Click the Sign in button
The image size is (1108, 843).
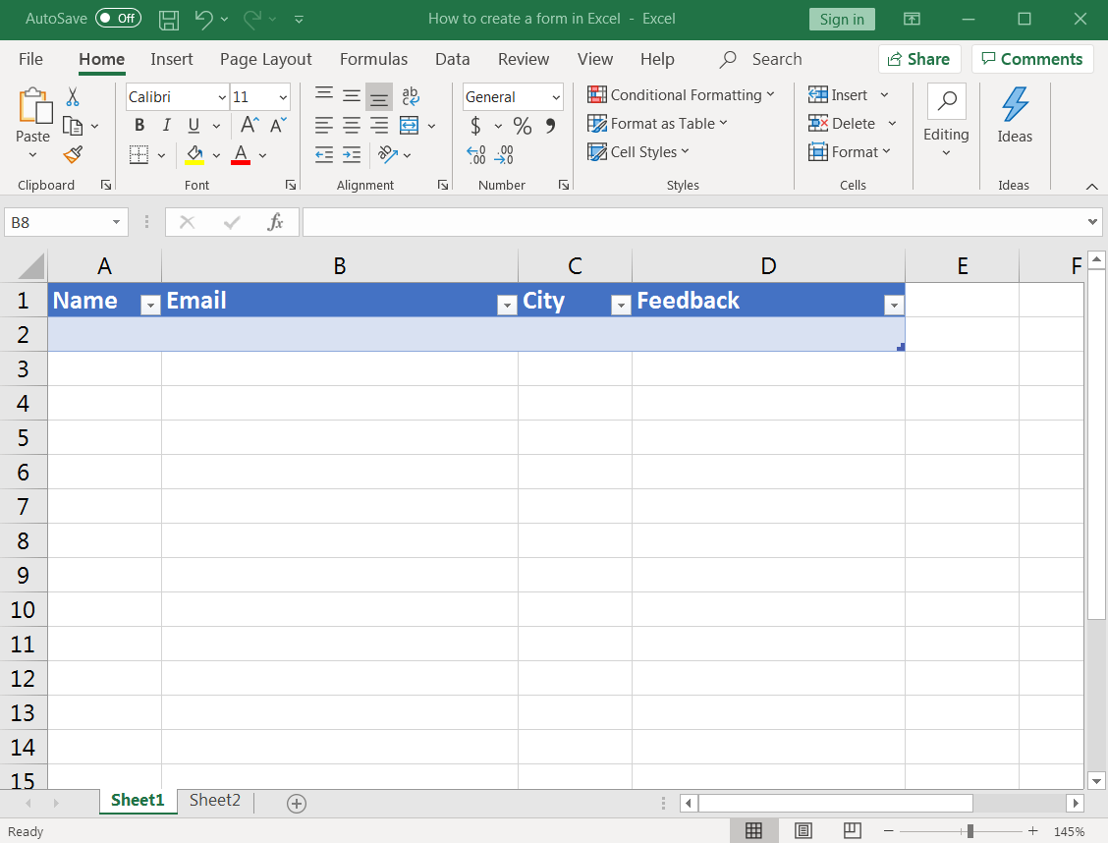pyautogui.click(x=842, y=19)
